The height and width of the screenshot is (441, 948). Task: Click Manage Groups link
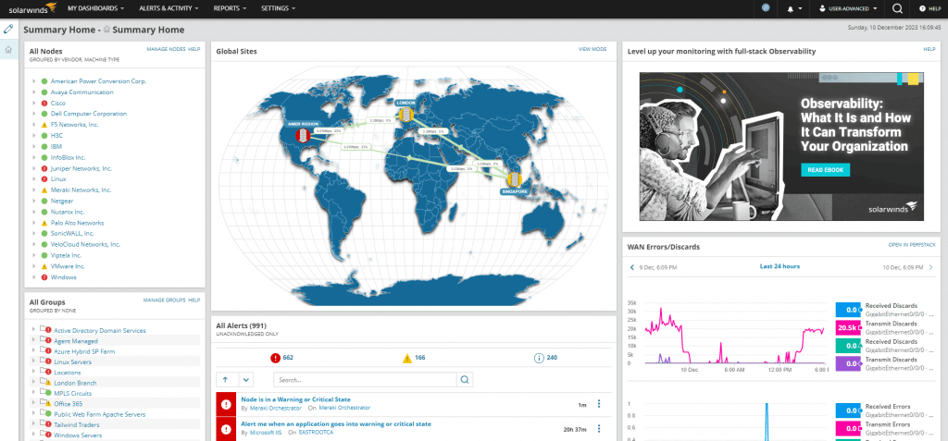(x=165, y=300)
